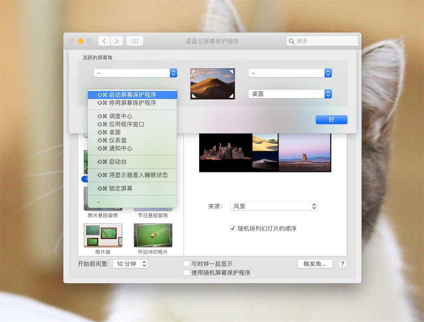Image resolution: width=424 pixels, height=322 pixels.
Task: Go forward with the right chevron button
Action: tap(116, 41)
